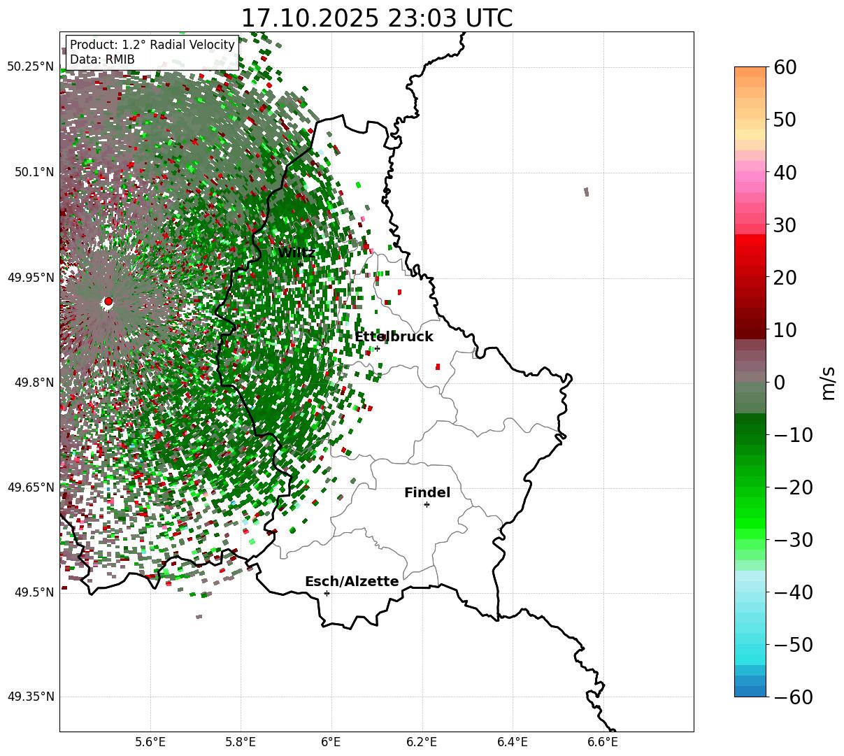Click the colorbar −30 value label
Screen dimensions: 844x756
pyautogui.click(x=793, y=539)
